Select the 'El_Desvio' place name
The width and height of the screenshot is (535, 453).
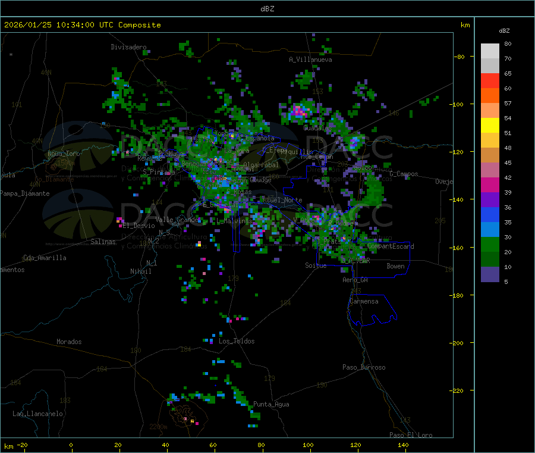[x=139, y=226]
